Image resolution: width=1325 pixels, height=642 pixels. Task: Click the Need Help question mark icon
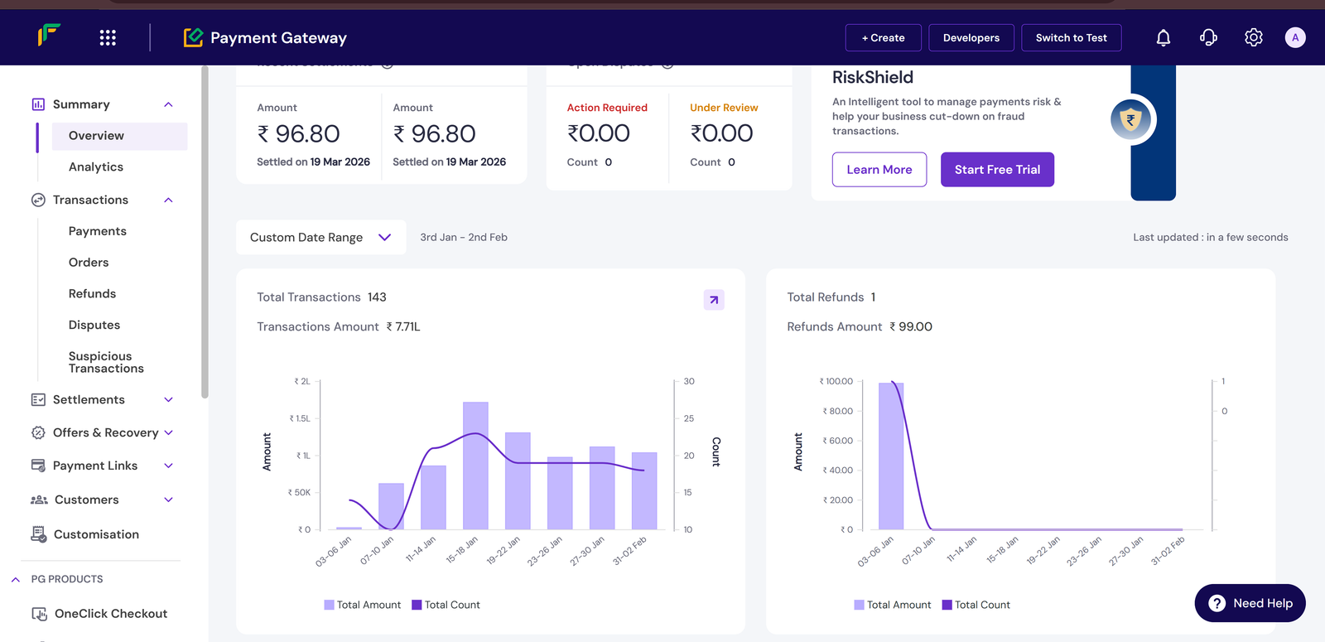pyautogui.click(x=1217, y=603)
